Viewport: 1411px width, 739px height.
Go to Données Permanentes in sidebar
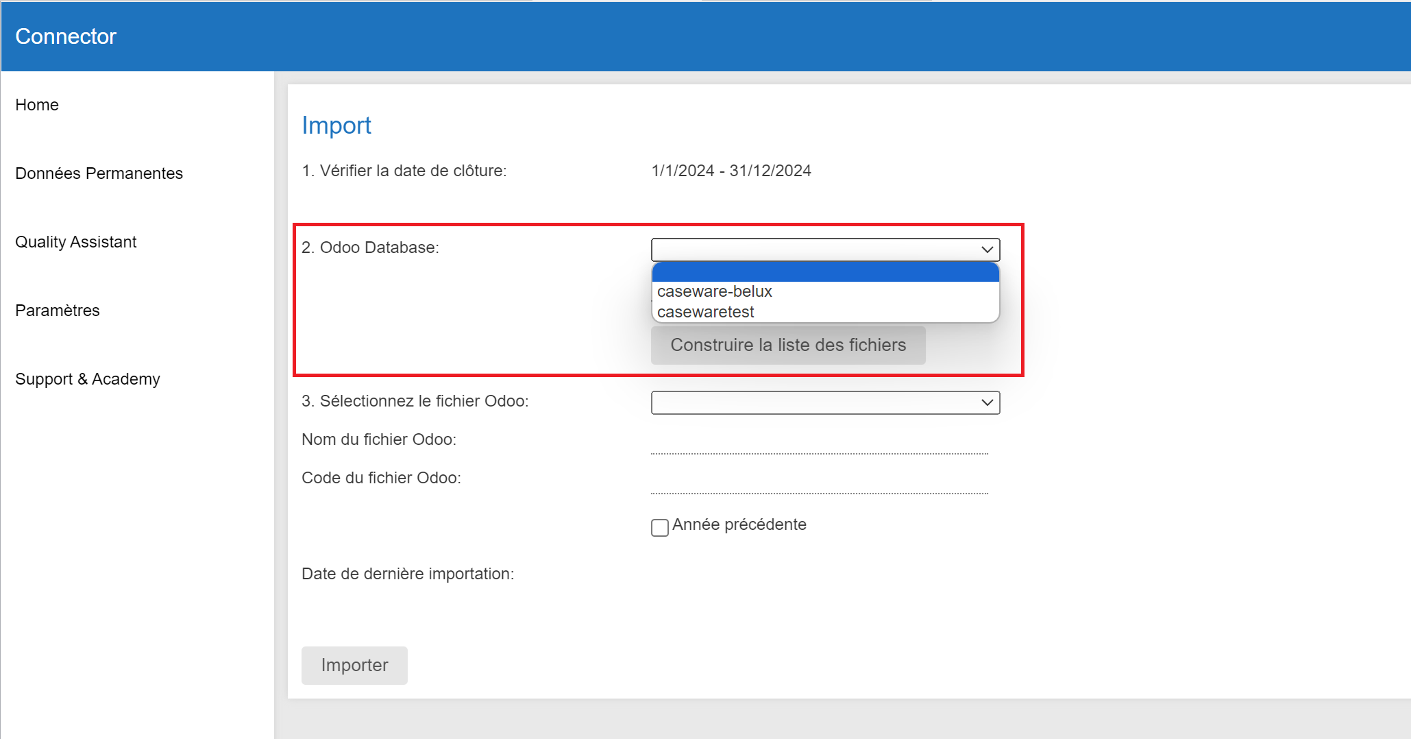click(99, 173)
